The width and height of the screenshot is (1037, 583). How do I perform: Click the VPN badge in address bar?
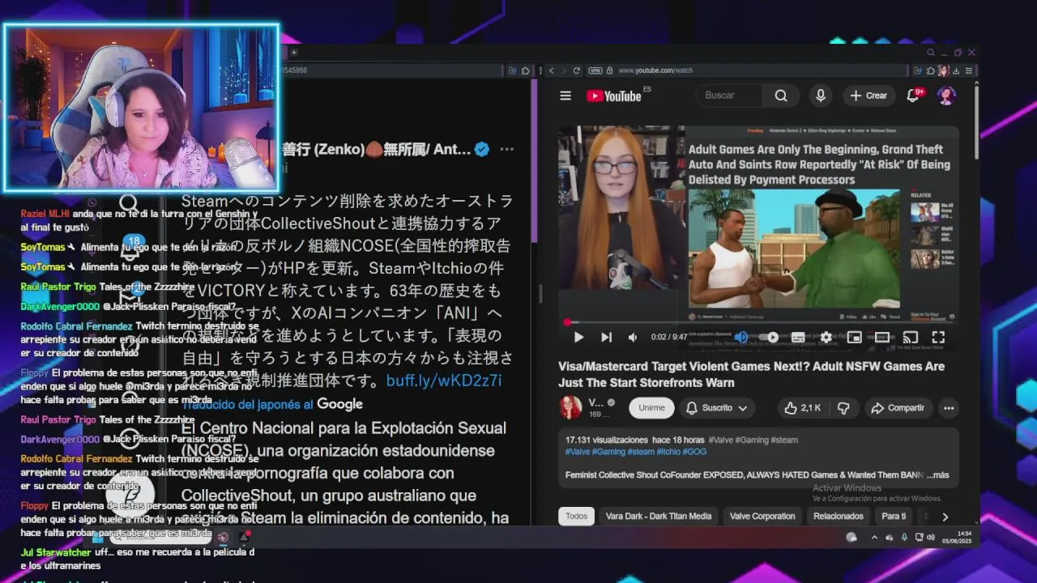point(596,70)
